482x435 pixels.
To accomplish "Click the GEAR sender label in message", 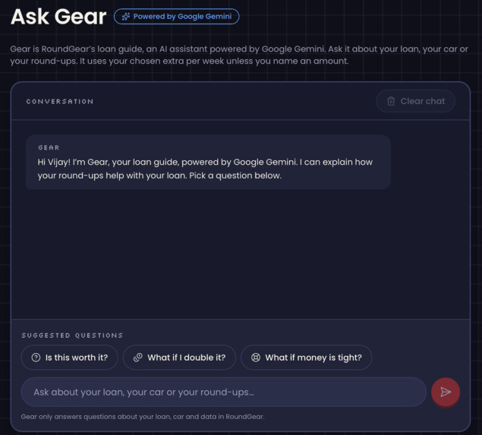I will pos(49,148).
